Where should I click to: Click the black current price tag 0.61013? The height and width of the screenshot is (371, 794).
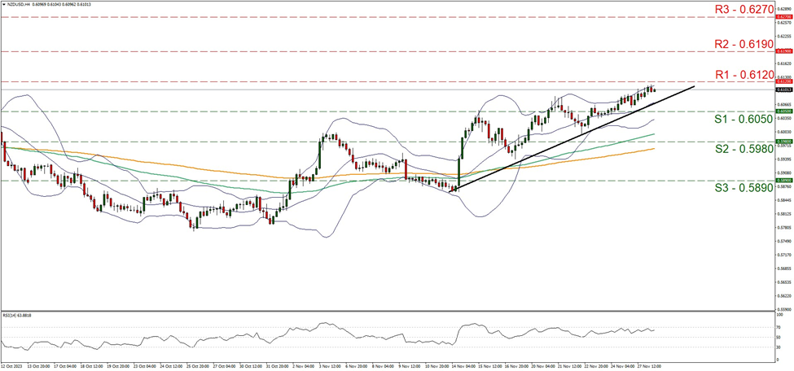(783, 90)
